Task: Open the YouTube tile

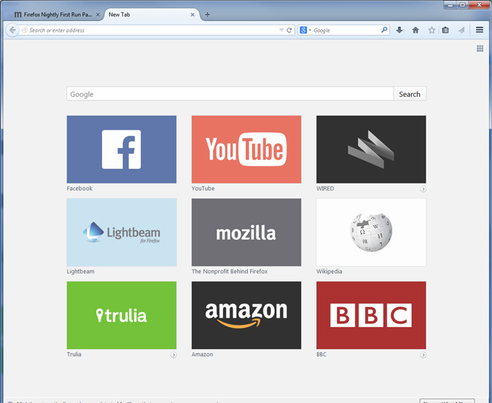Action: pos(246,149)
